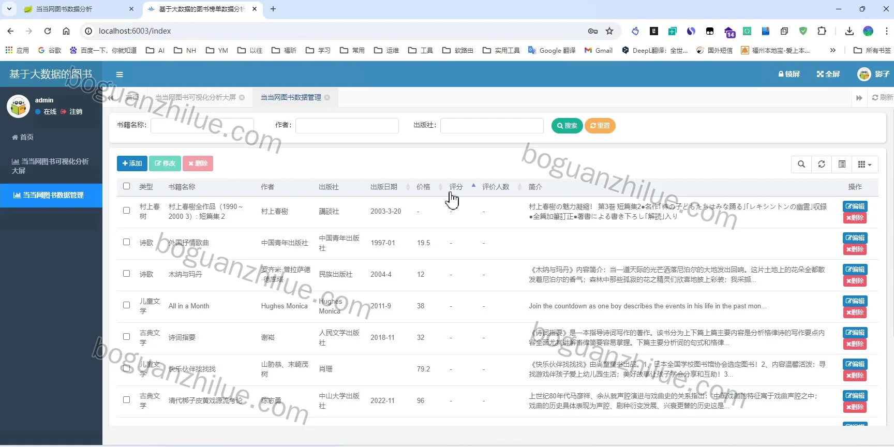The height and width of the screenshot is (447, 894).
Task: Check the All in a Month row
Action: pos(127,305)
